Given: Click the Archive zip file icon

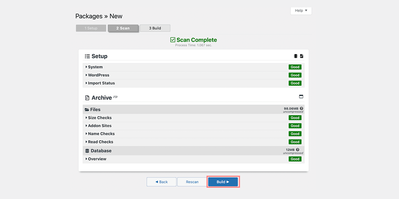Looking at the screenshot, I should [x=87, y=98].
